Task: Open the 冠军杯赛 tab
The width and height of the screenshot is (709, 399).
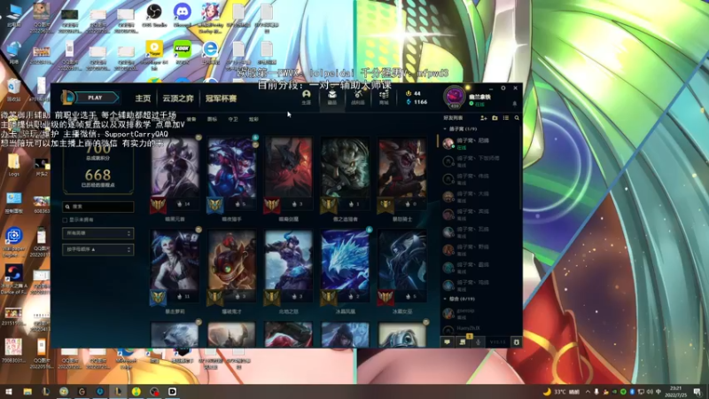Action: [221, 98]
